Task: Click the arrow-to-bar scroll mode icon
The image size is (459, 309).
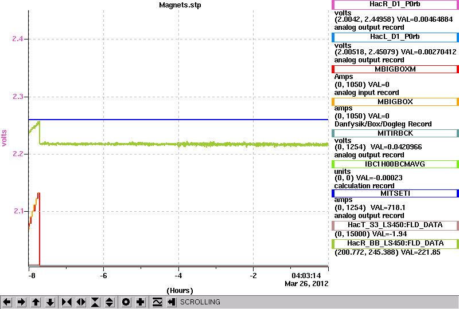Action: click(x=172, y=302)
